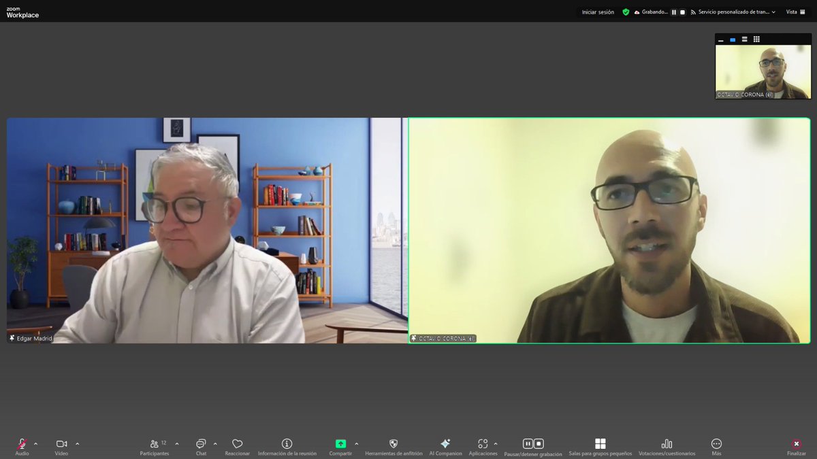This screenshot has height=459, width=817.
Task: Toggle the Video camera button
Action: coord(61,446)
